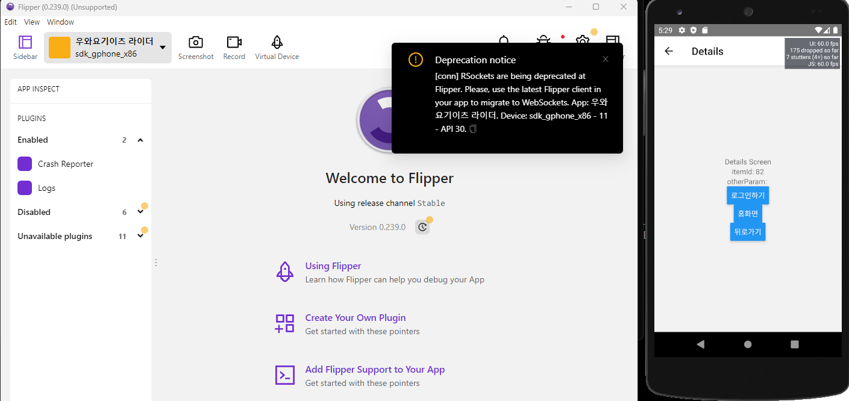The image size is (849, 401).
Task: Click the 'itemId: 82' text in the emulator
Action: (x=748, y=172)
